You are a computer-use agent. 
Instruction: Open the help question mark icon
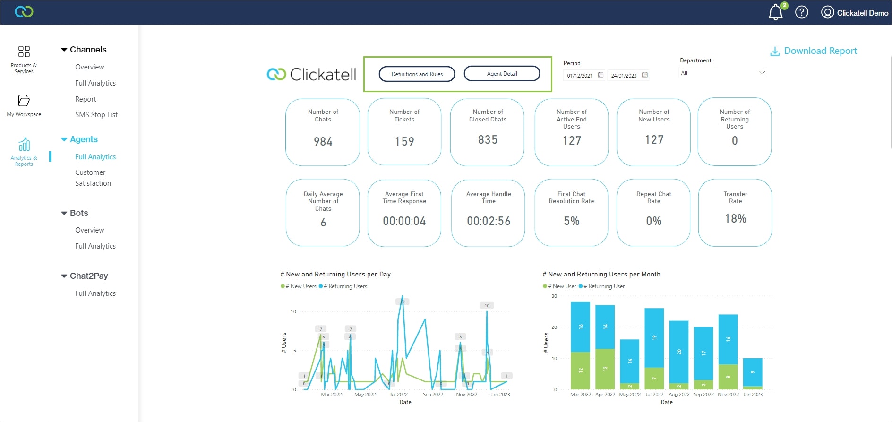[x=802, y=12]
